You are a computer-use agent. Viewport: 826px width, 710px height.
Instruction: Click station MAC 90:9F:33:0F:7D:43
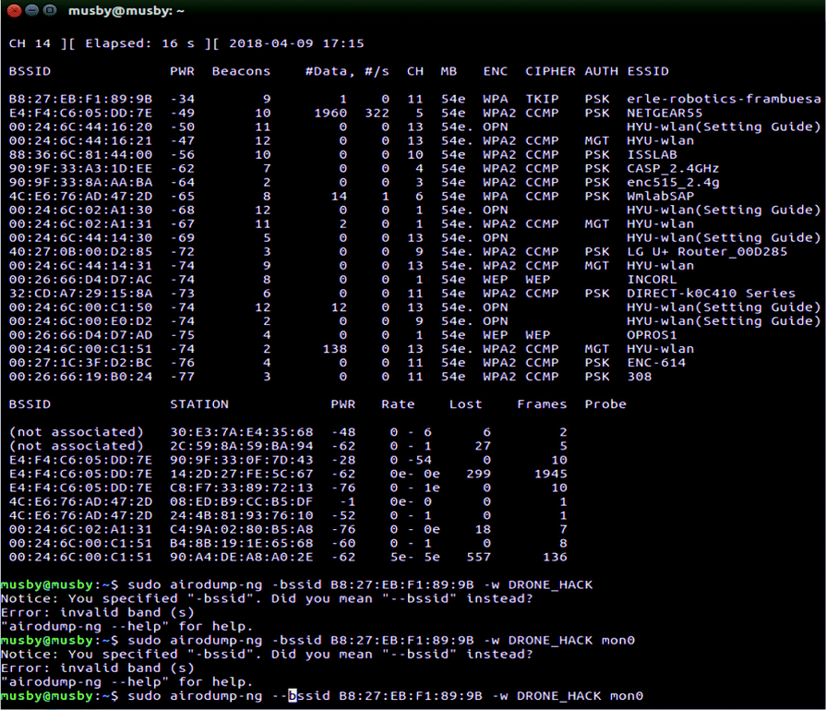[241, 460]
